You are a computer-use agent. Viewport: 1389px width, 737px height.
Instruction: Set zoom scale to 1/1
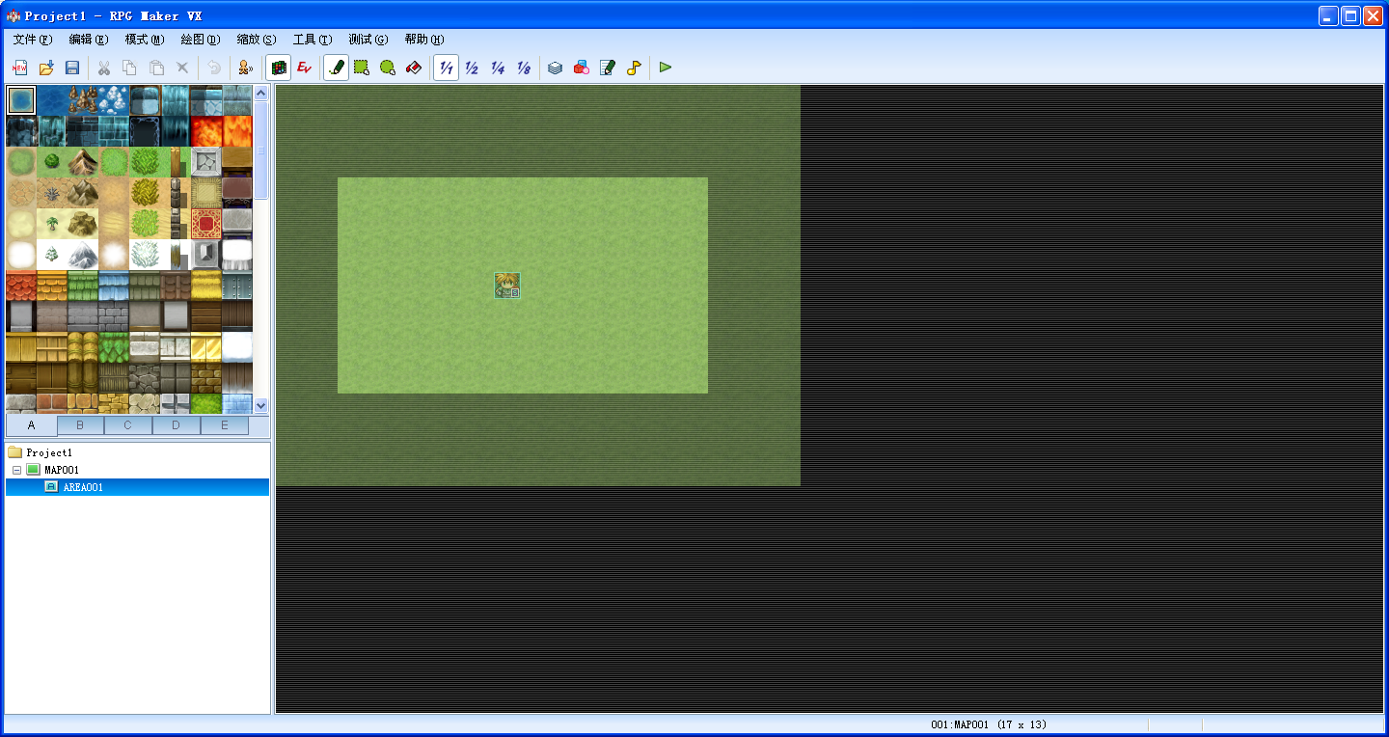coord(446,68)
